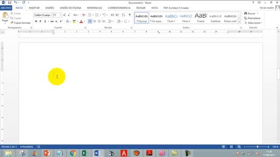Toggle superscript formatting

[x=61, y=21]
